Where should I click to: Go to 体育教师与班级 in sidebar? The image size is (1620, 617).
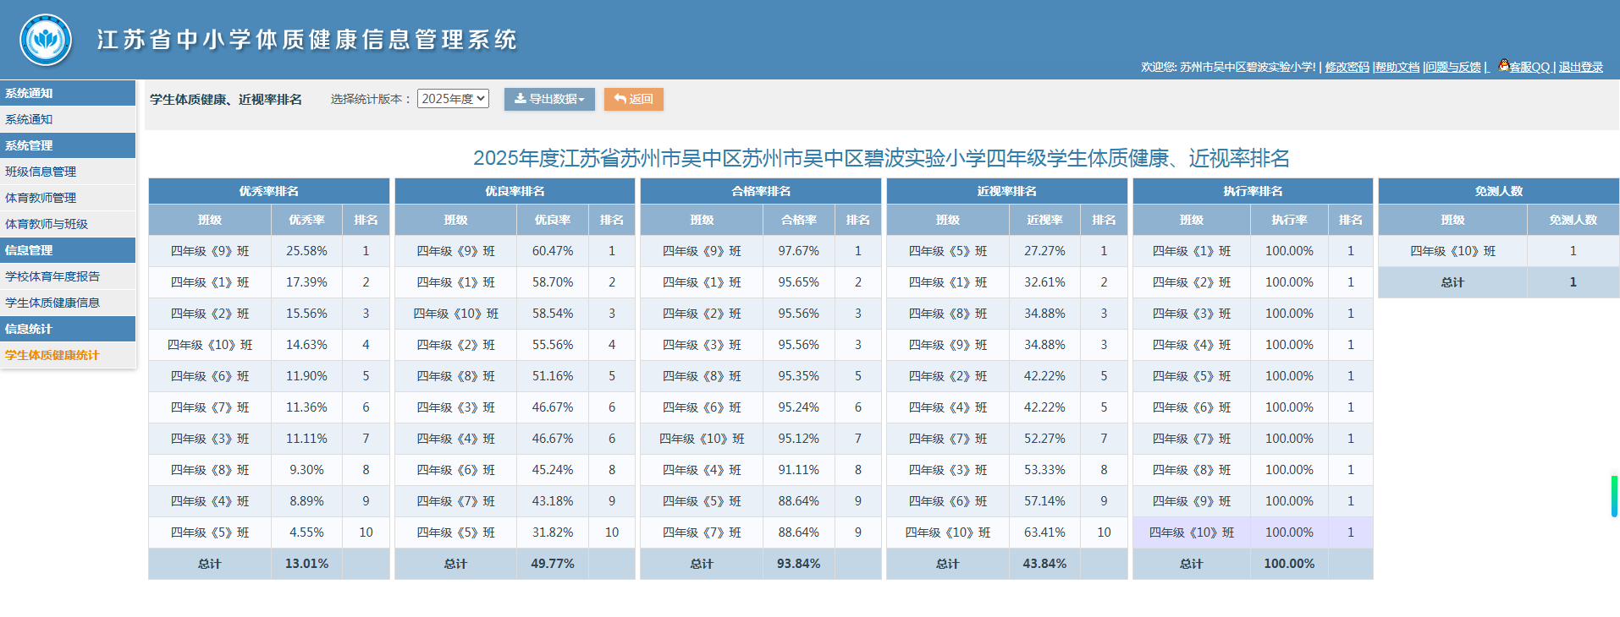pyautogui.click(x=47, y=224)
